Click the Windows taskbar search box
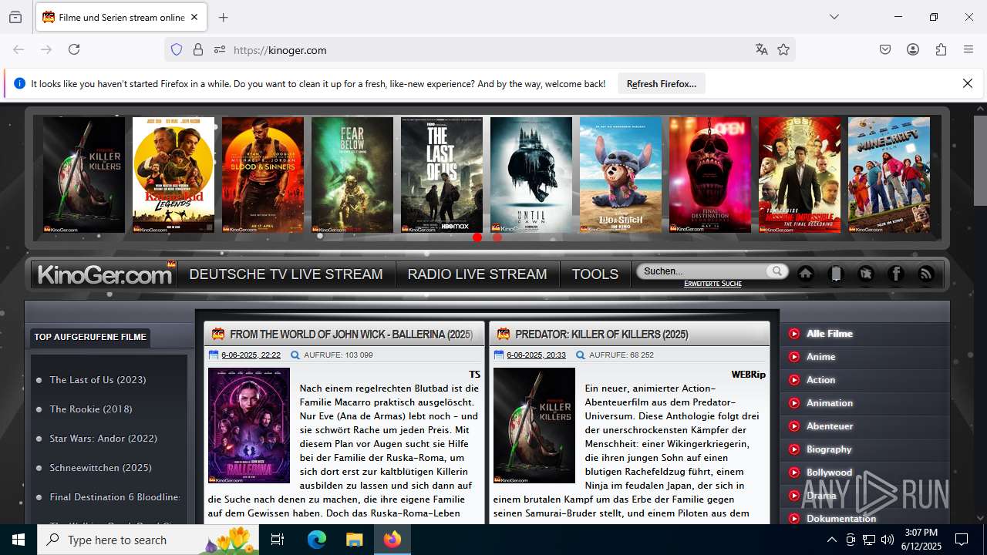 click(x=150, y=540)
